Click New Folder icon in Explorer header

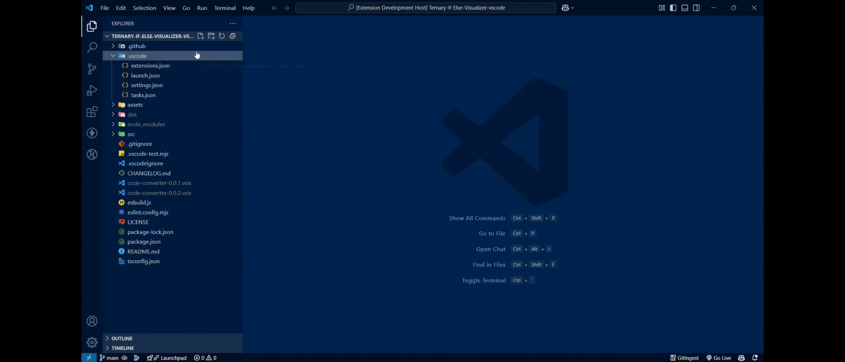point(211,36)
